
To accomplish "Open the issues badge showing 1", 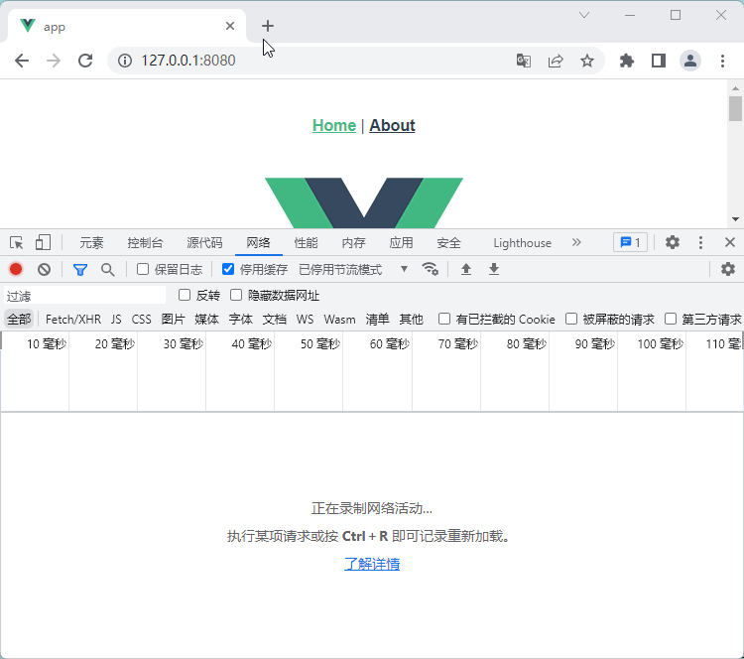I will (x=630, y=242).
